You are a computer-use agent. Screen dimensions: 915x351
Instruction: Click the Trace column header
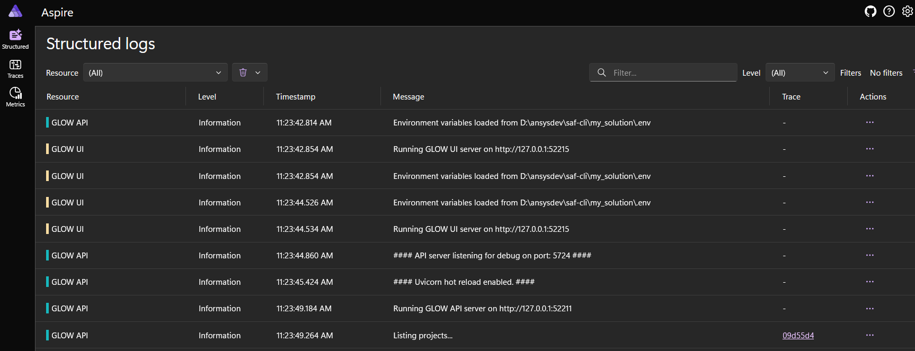pyautogui.click(x=791, y=96)
